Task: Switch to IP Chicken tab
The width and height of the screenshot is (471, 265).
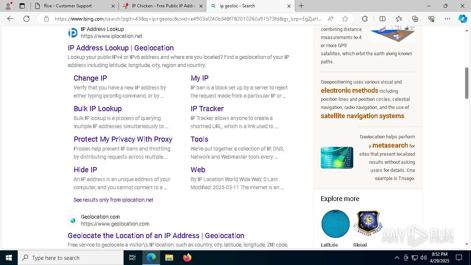Action: [162, 6]
